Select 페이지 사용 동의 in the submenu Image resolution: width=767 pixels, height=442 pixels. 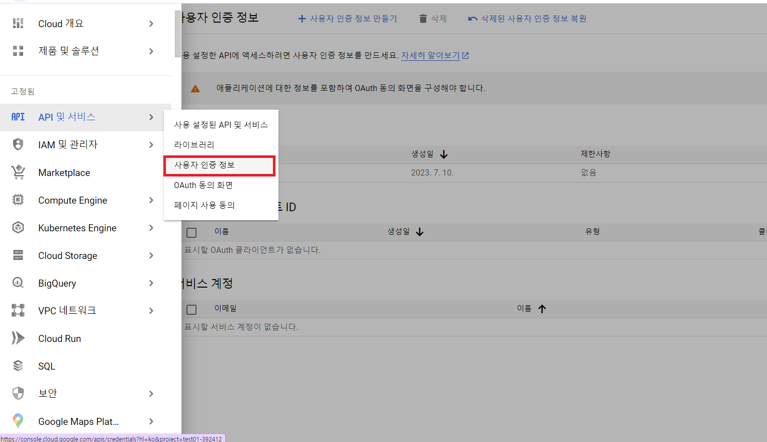pos(221,205)
